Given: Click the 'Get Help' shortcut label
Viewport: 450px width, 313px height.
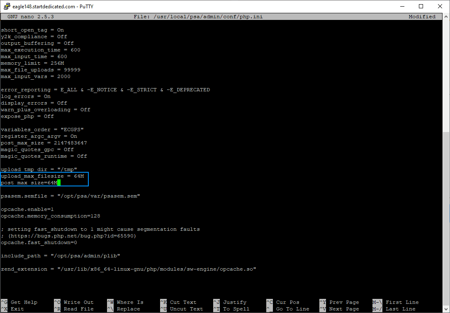Looking at the screenshot, I should tap(24, 302).
